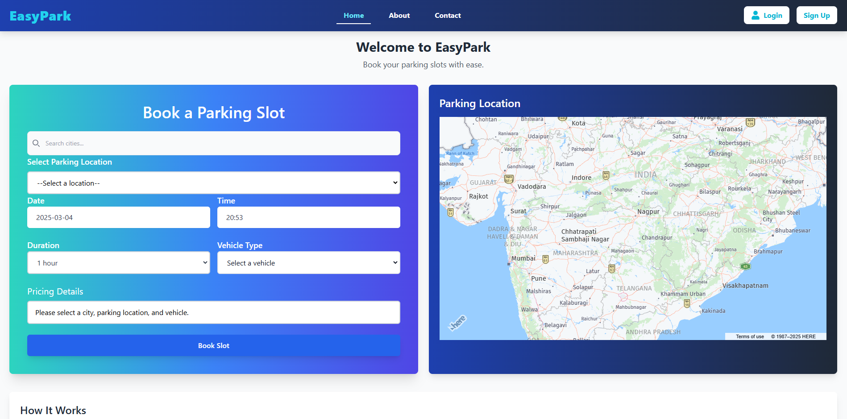
Task: Click the Sign Up button
Action: point(817,15)
